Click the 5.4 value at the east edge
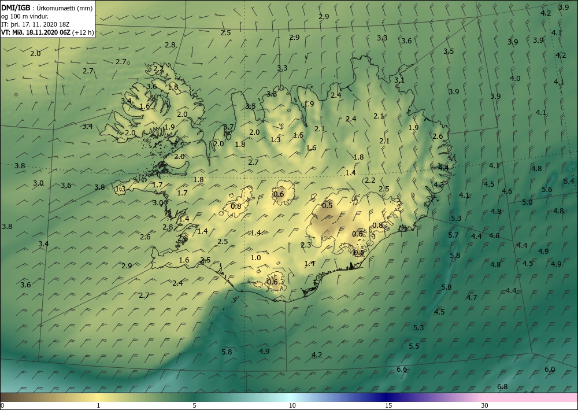 tap(569, 181)
